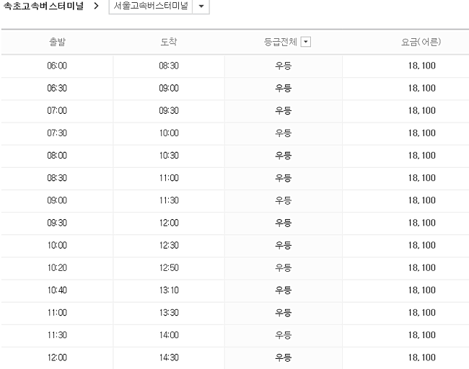Select the 08:00 departure time
This screenshot has width=469, height=369.
click(x=57, y=156)
